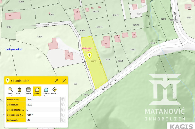The height and width of the screenshot is (129, 195).
Task: Select building 55 on the map
Action: pos(13,16)
